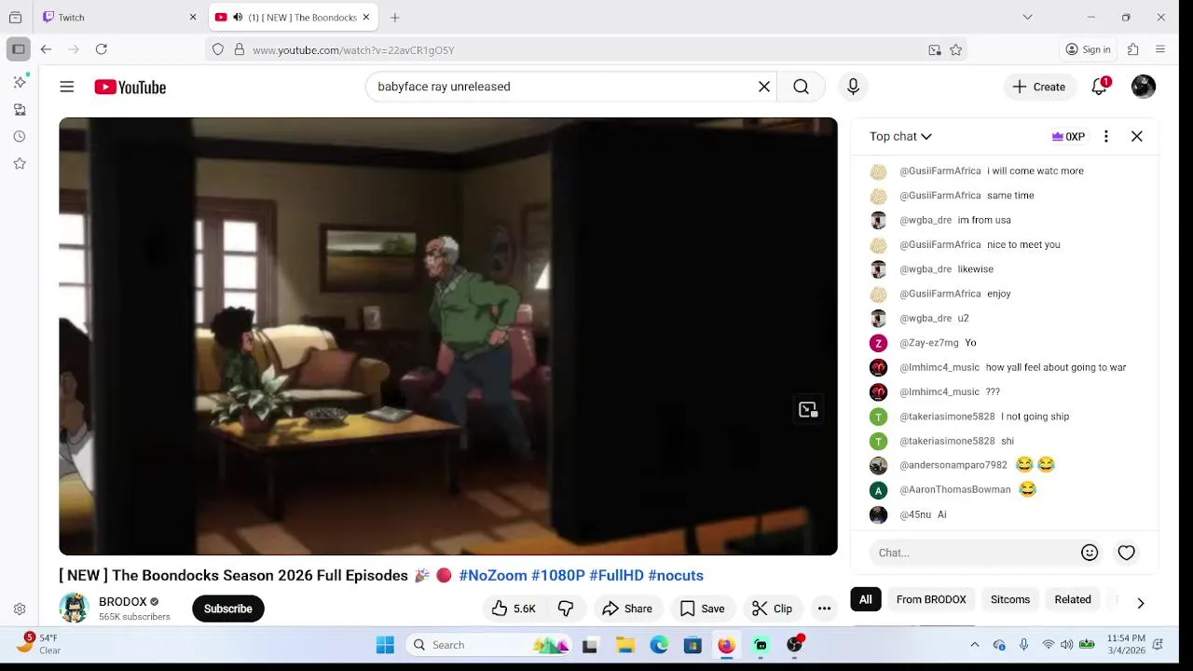Open the #NoZoom hashtag link
The image size is (1193, 671).
[x=493, y=575]
